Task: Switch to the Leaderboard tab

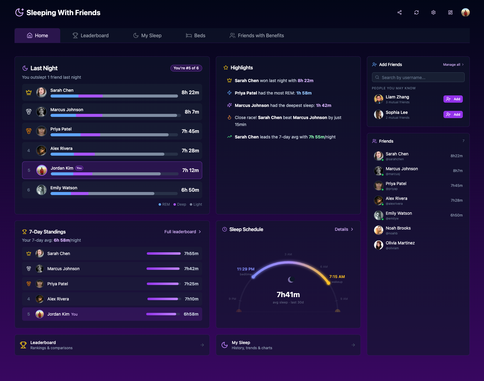Action: [91, 35]
